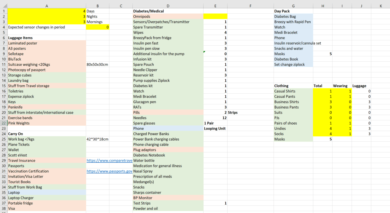Click the Luggage Items heading cell

coord(47,38)
